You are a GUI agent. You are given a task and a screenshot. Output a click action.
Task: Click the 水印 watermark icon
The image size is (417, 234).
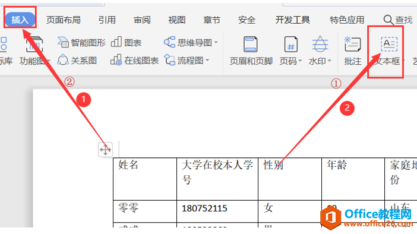(320, 44)
